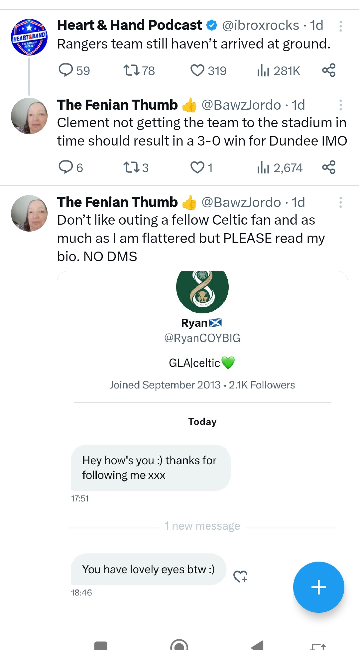Image resolution: width=359 pixels, height=650 pixels.
Task: Open Heart & Hand Podcast profile avatar
Action: (29, 37)
